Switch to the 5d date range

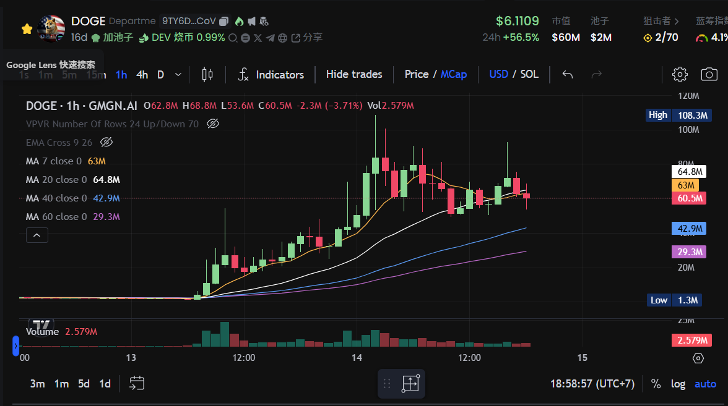point(84,384)
